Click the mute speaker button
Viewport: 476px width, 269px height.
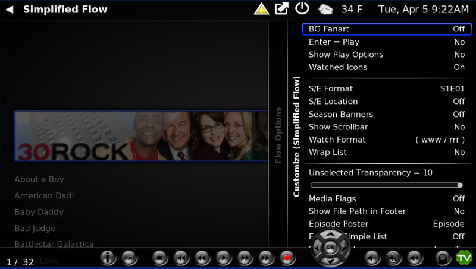tap(393, 258)
